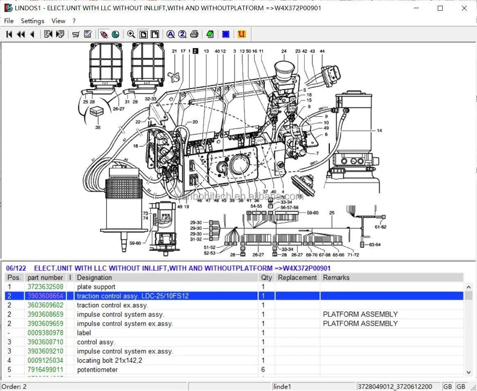Click the green globe clock icon
This screenshot has width=477, height=391.
(x=115, y=34)
